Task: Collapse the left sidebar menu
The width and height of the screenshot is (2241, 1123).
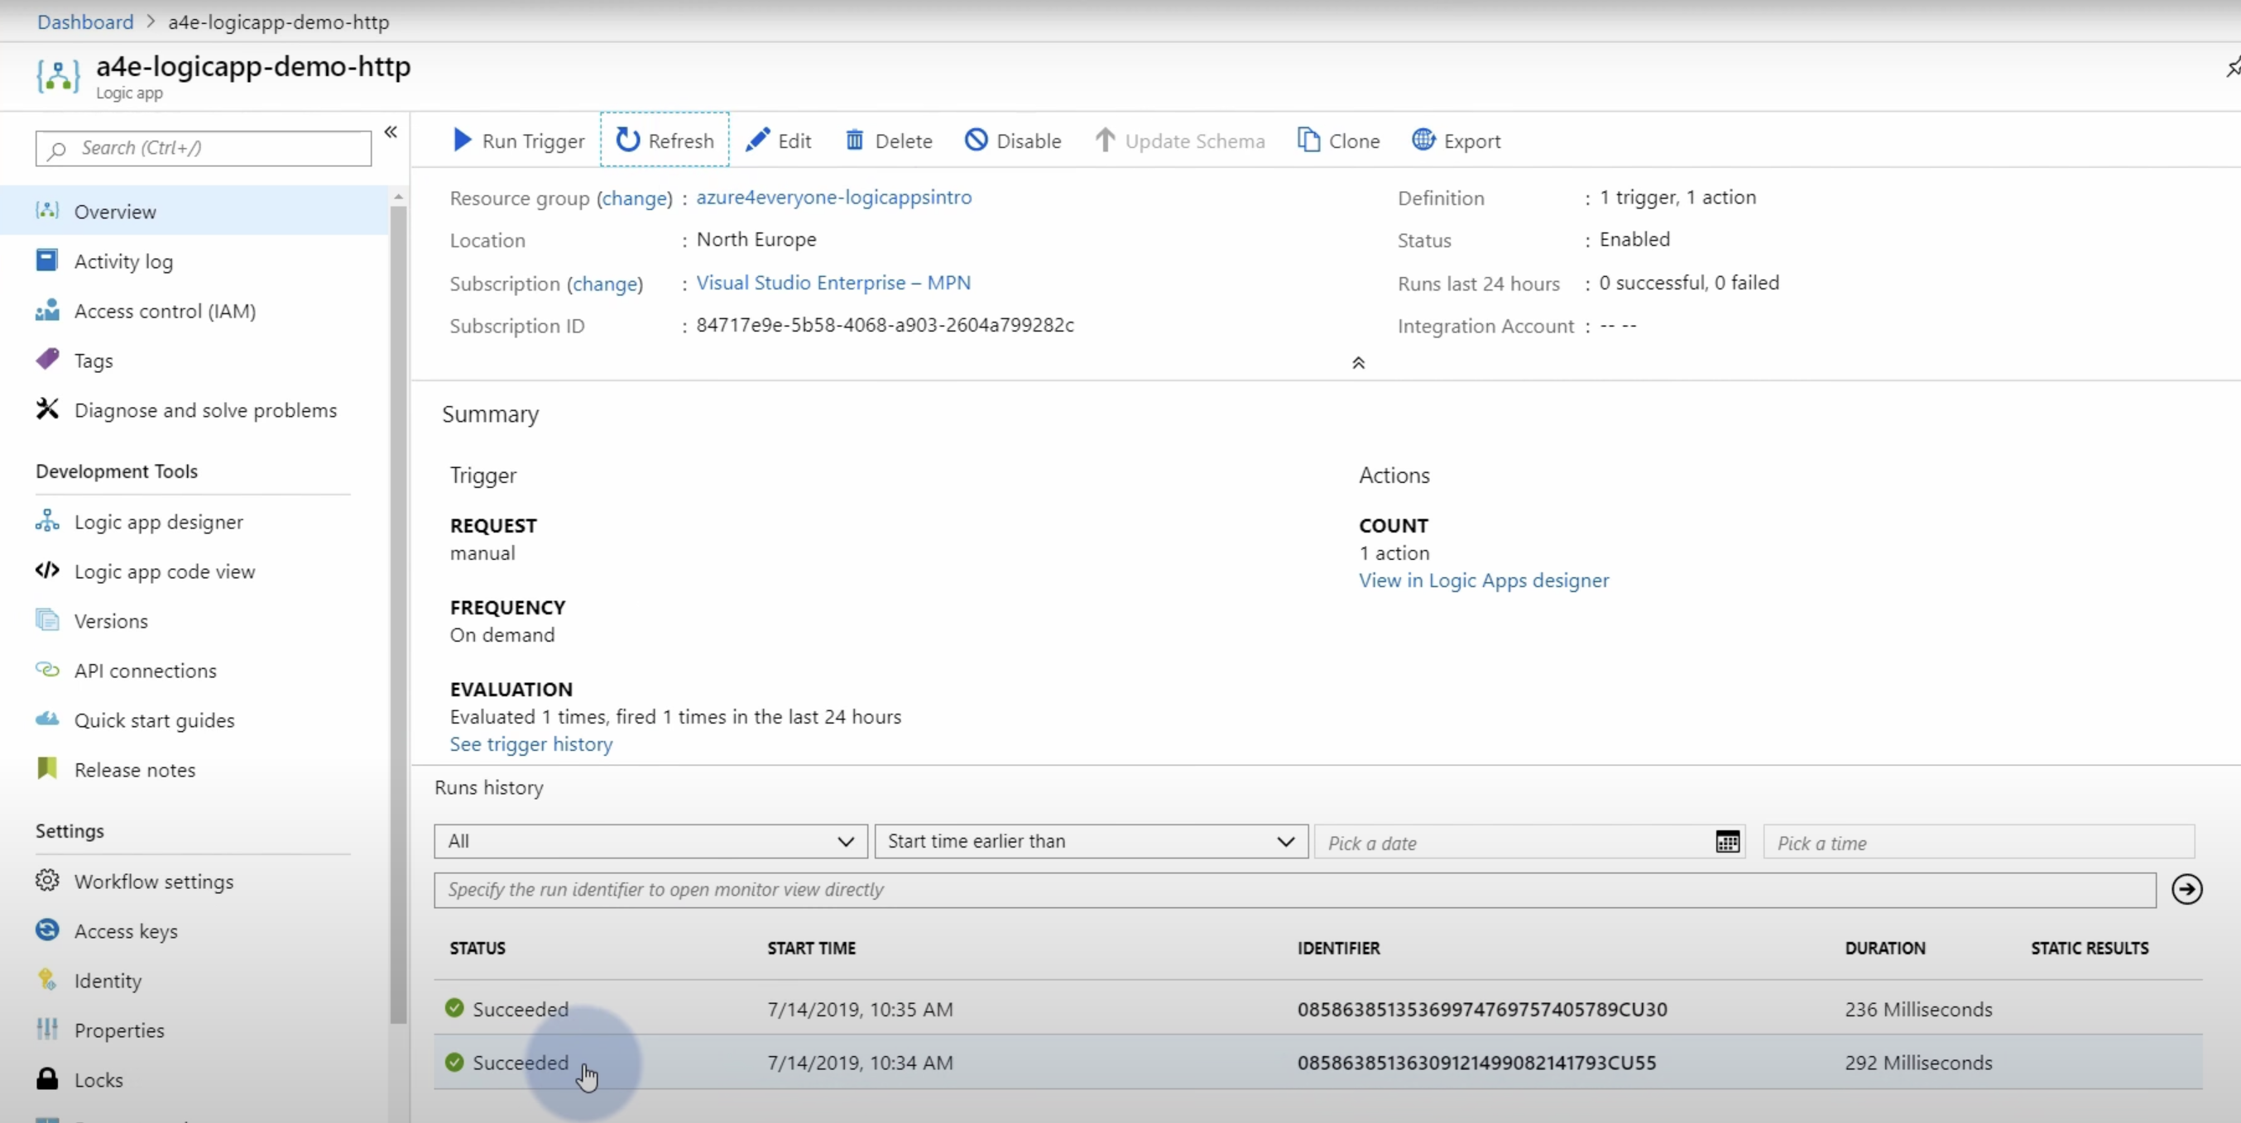Action: coord(391,132)
